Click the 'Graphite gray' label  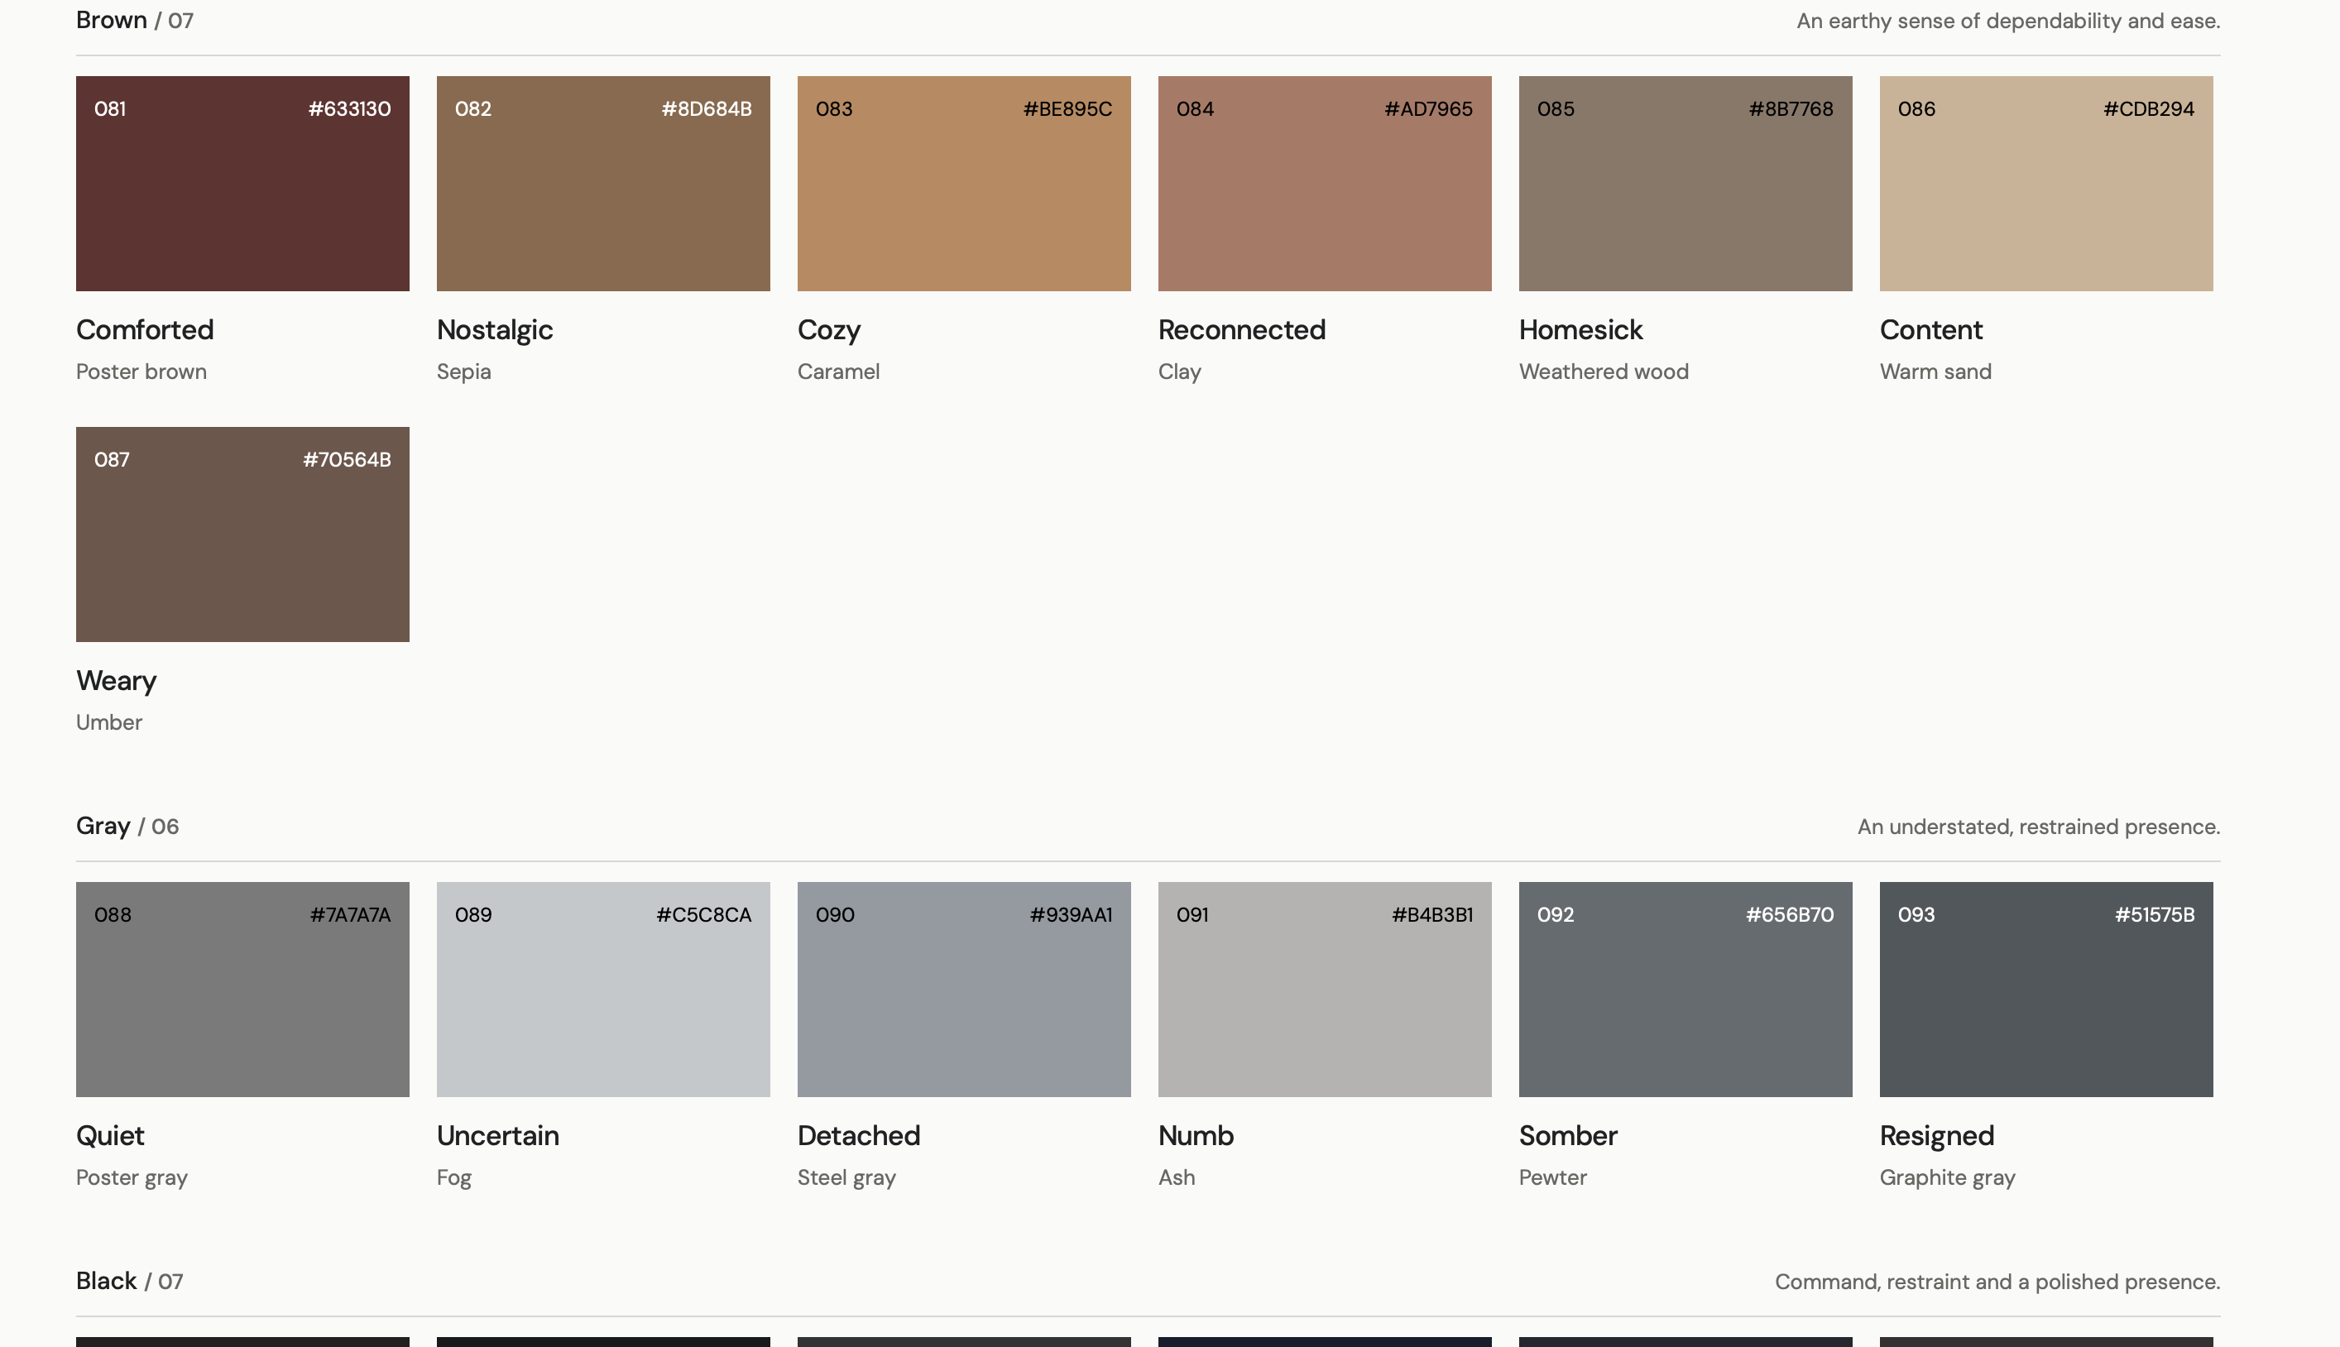tap(1948, 1177)
